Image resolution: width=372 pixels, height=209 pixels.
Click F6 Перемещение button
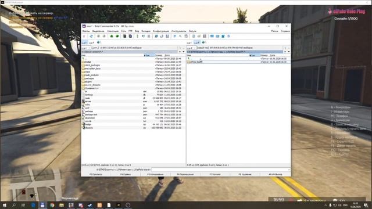185,174
